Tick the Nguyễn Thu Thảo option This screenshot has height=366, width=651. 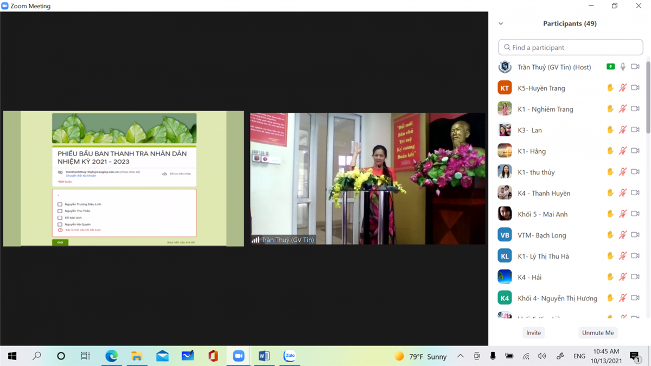[x=60, y=211]
